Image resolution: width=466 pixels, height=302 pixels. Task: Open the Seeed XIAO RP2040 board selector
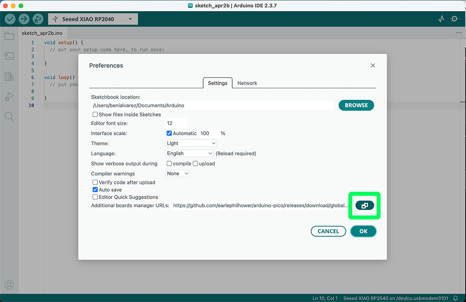[93, 19]
